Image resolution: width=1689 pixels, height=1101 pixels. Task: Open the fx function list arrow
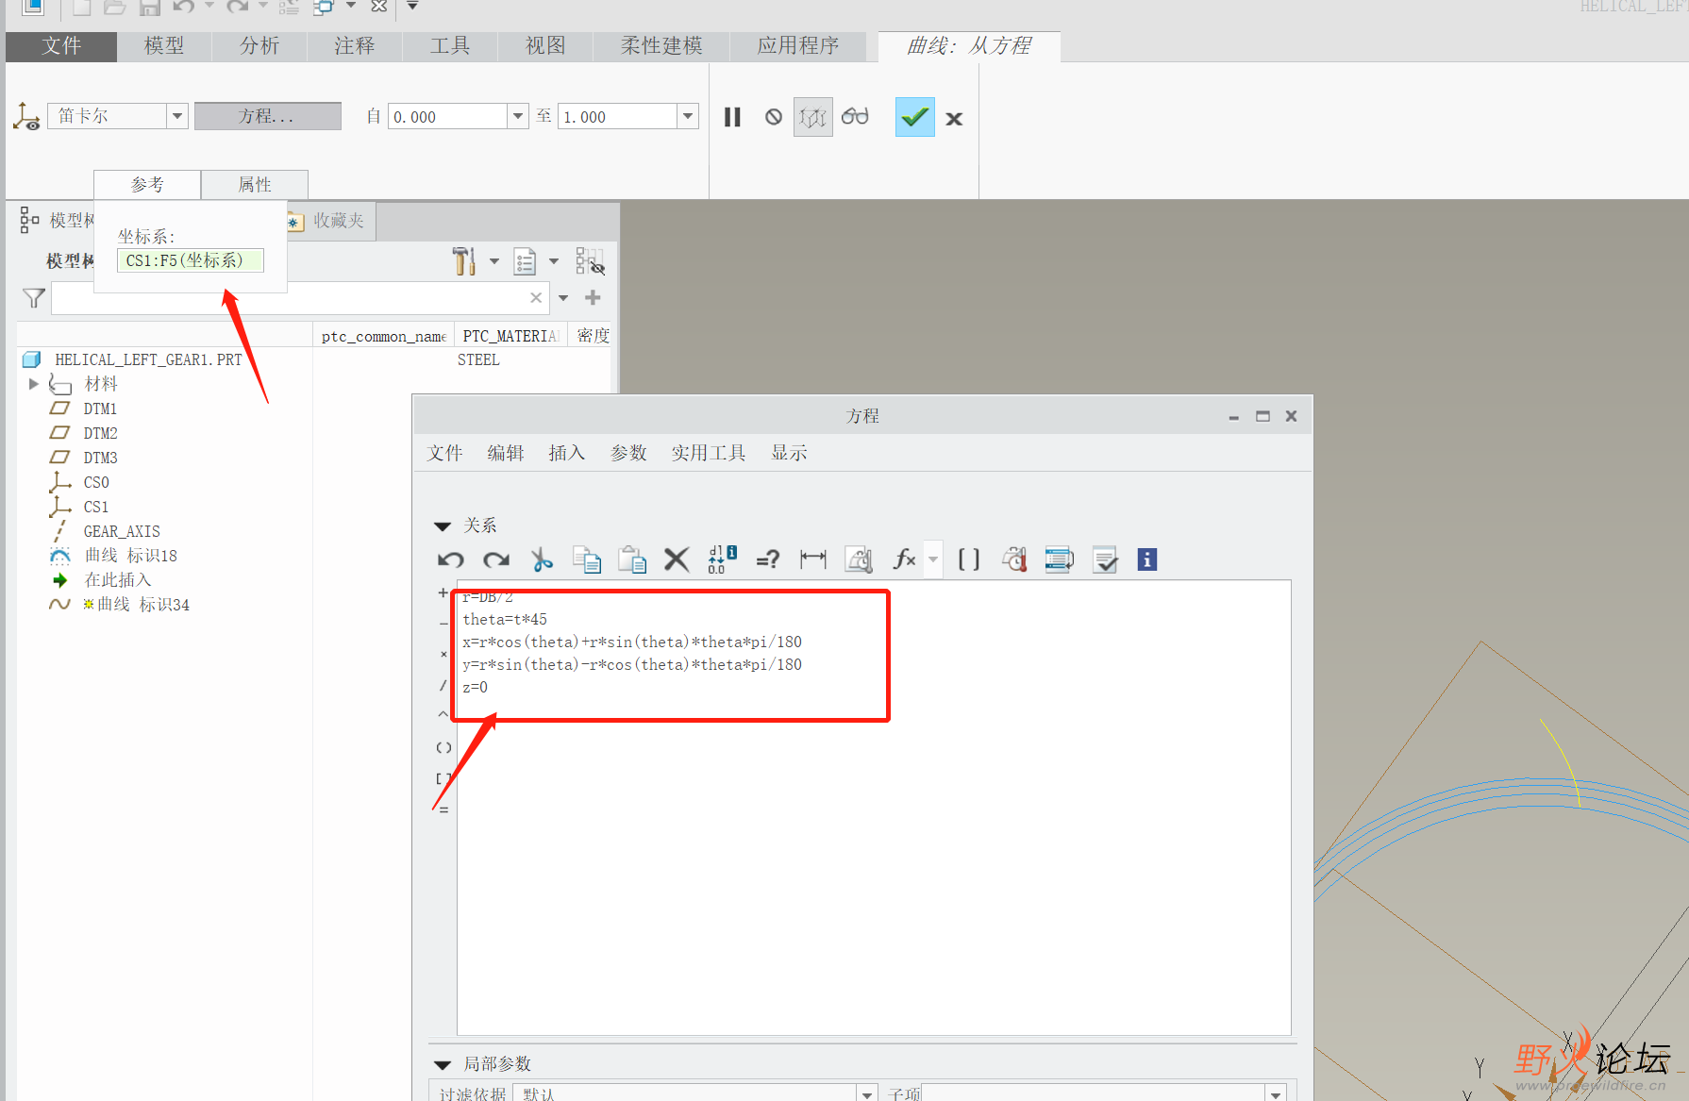[x=933, y=559]
